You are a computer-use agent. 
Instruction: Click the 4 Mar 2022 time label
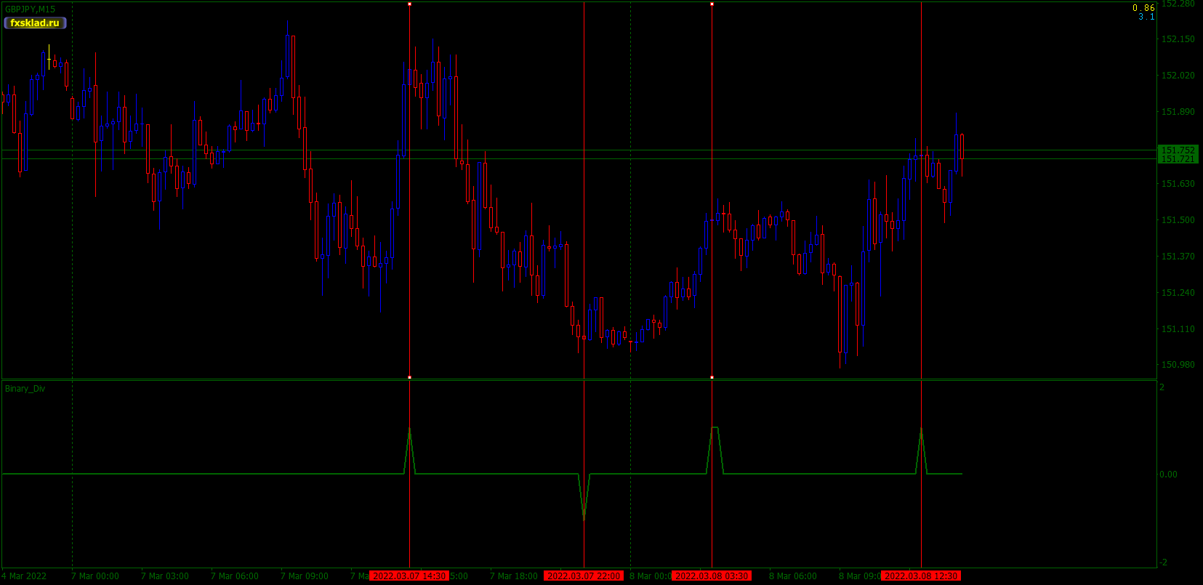pyautogui.click(x=24, y=576)
